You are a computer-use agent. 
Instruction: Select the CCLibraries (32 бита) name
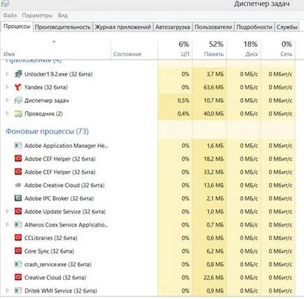click(x=51, y=238)
